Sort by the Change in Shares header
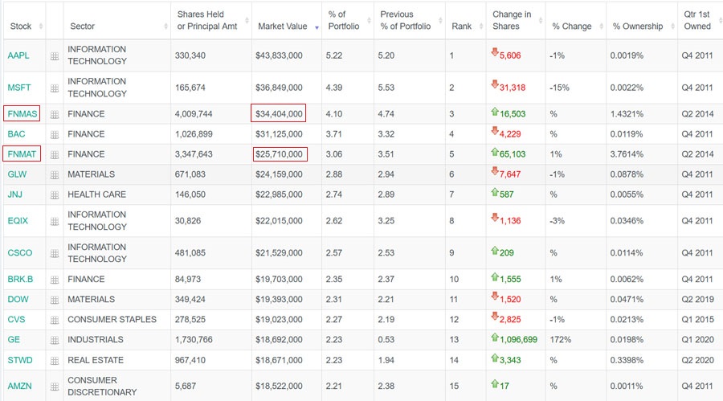Image resolution: width=723 pixels, height=401 pixels. pos(512,21)
